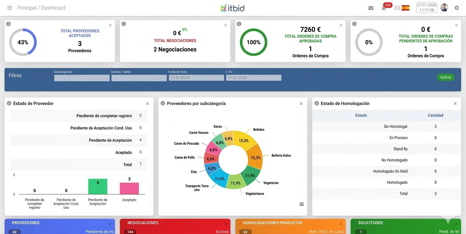Click the Principal / Dashboard breadcrumb
Screen dimensions: 466x234
[41, 8]
